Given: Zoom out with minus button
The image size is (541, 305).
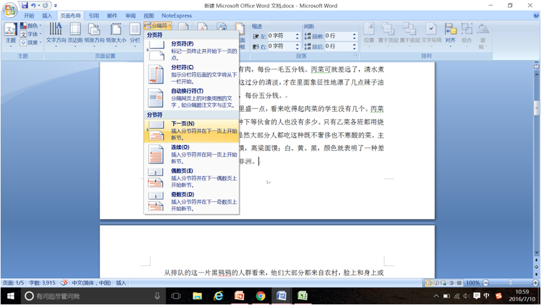Looking at the screenshot, I should point(486,283).
